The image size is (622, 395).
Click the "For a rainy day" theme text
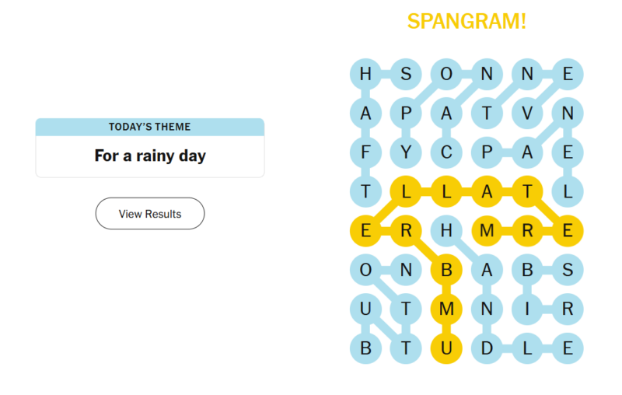click(150, 156)
